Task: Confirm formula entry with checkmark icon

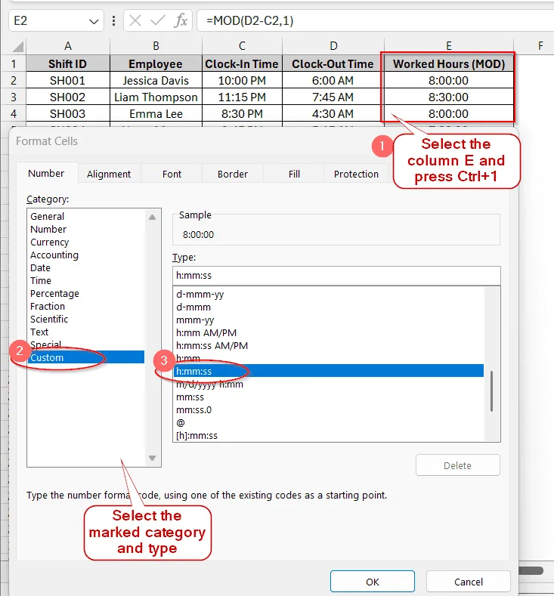Action: coord(157,20)
